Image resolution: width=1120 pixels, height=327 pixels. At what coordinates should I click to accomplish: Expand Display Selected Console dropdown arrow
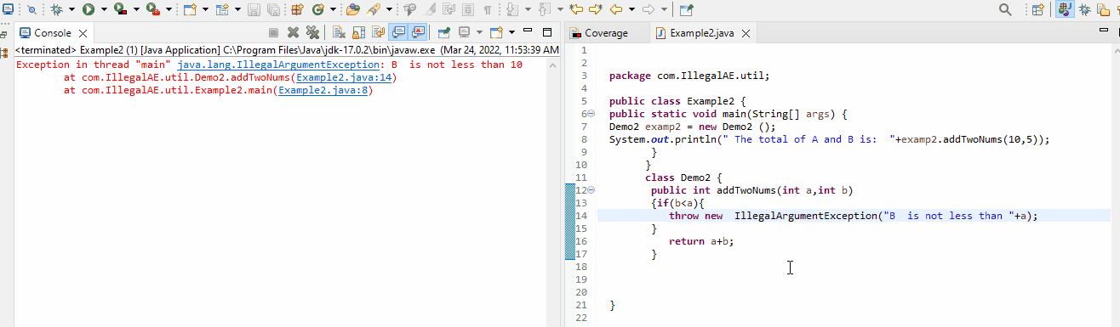(479, 33)
